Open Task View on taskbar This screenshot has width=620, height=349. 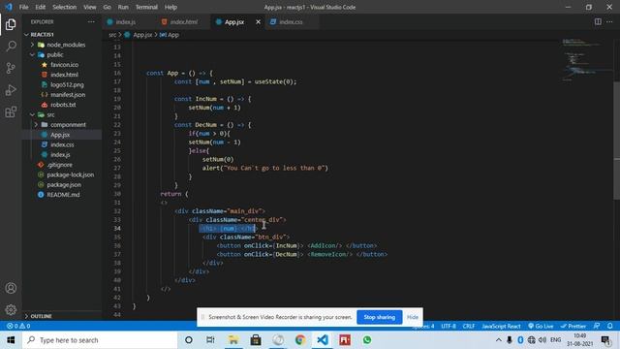pos(210,340)
